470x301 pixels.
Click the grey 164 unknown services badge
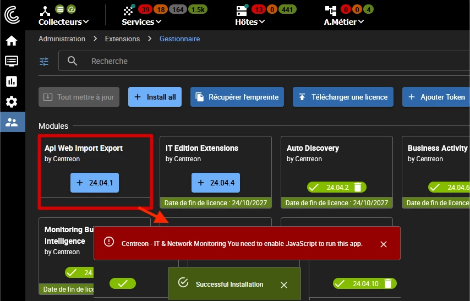[178, 9]
